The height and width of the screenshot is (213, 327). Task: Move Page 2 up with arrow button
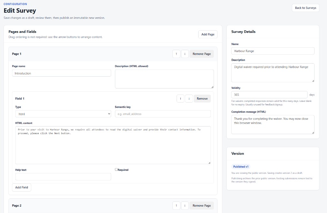click(x=176, y=205)
